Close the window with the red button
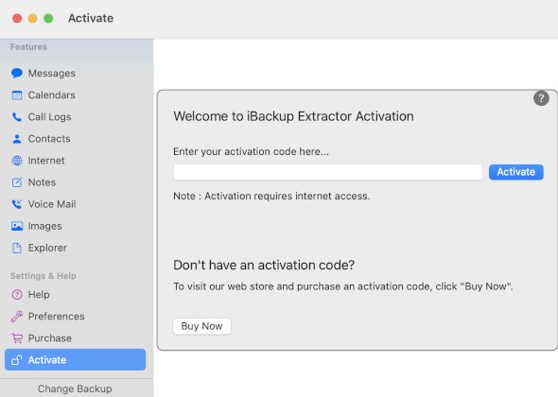This screenshot has width=558, height=397. [x=17, y=18]
